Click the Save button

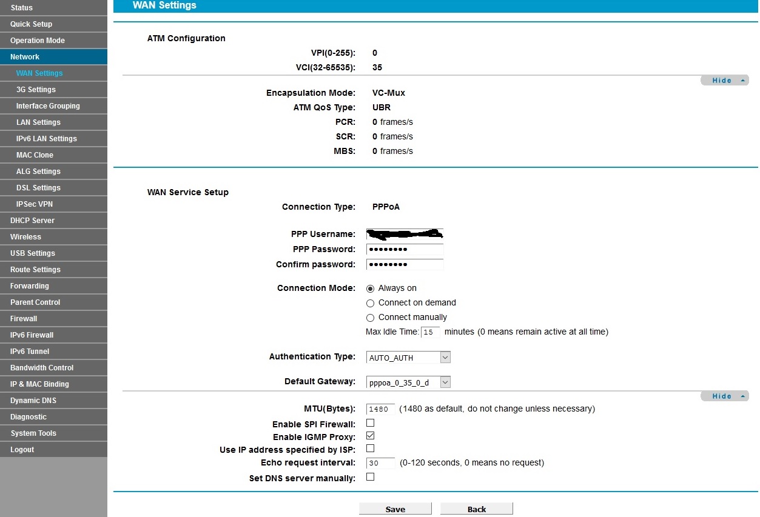pos(395,509)
